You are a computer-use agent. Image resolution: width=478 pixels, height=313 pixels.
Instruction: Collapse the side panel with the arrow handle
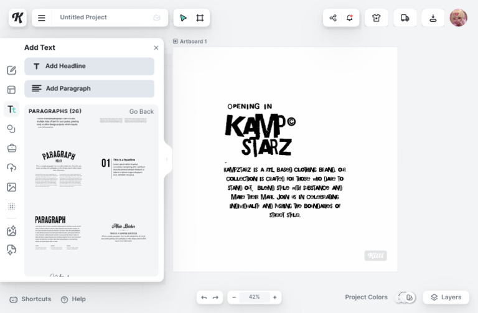tap(167, 159)
